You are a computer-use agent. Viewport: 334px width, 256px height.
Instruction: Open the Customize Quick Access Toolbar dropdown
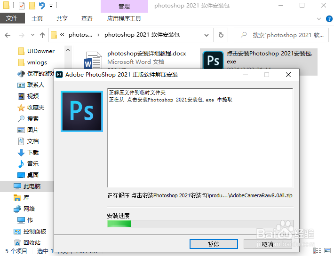[51, 6]
